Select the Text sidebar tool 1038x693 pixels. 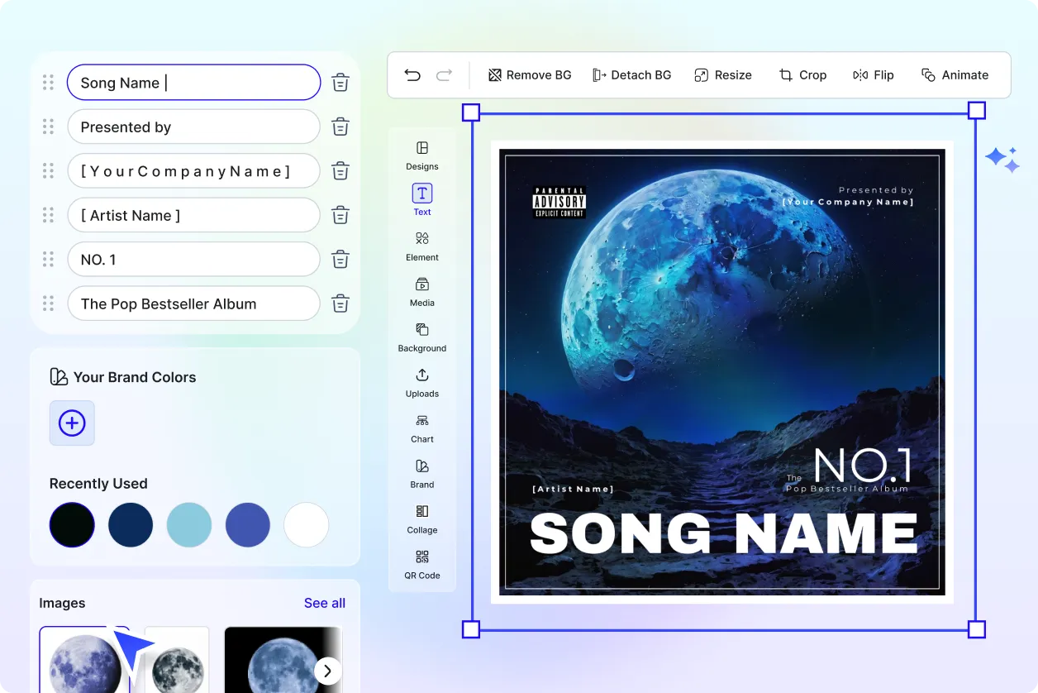pos(422,200)
